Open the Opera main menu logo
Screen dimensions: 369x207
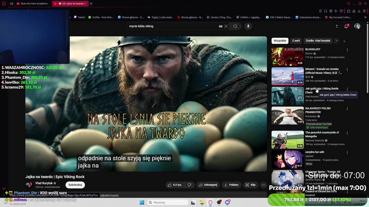[4, 3]
